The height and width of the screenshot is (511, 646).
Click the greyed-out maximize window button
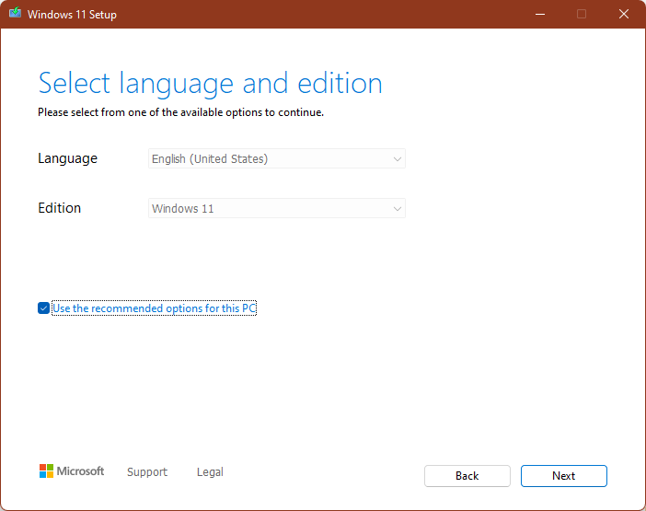(582, 15)
